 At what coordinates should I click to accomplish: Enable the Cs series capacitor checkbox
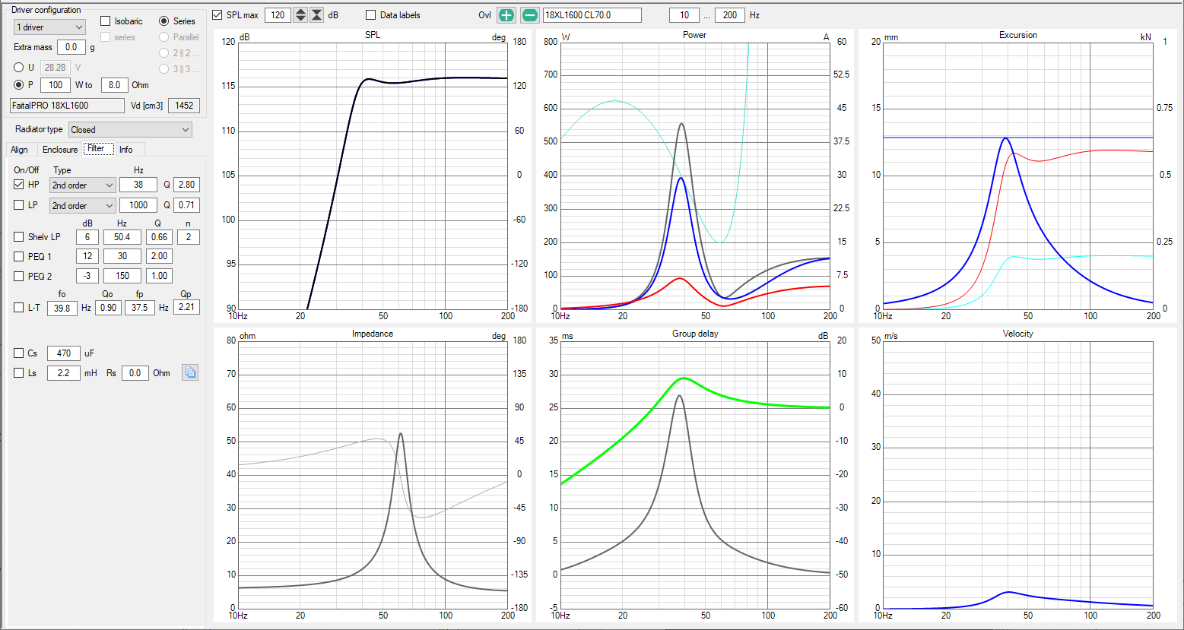(19, 353)
